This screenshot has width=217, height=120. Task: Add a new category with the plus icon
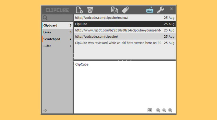click(45, 110)
